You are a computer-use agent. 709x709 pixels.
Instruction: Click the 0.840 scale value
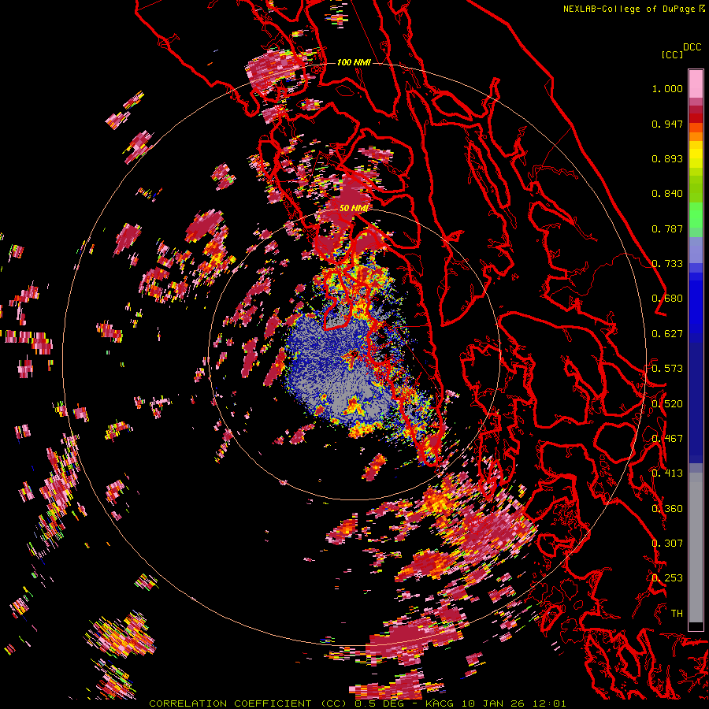pos(667,194)
